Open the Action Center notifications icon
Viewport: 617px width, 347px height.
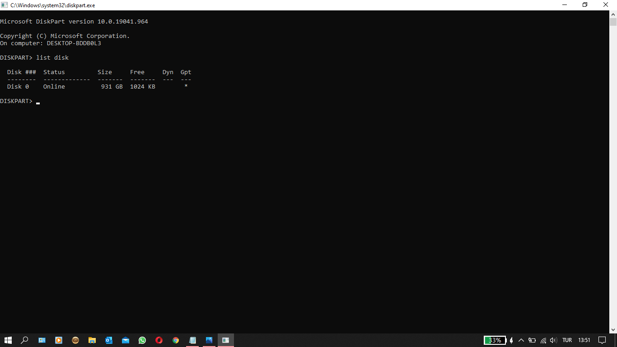point(602,340)
